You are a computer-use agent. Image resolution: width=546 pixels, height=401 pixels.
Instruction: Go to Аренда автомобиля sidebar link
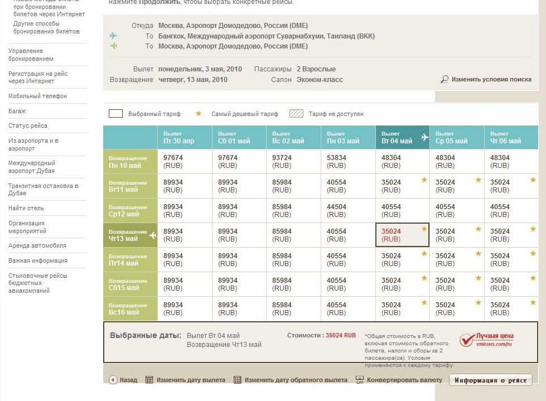pyautogui.click(x=37, y=246)
